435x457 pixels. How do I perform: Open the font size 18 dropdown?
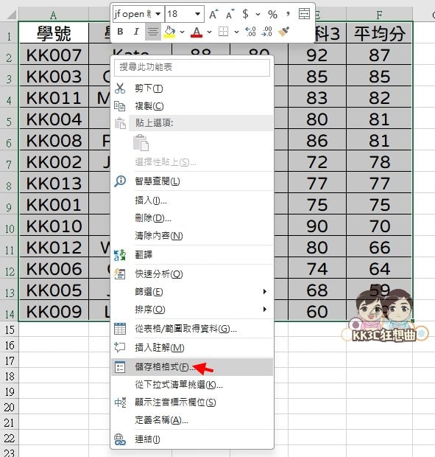197,14
